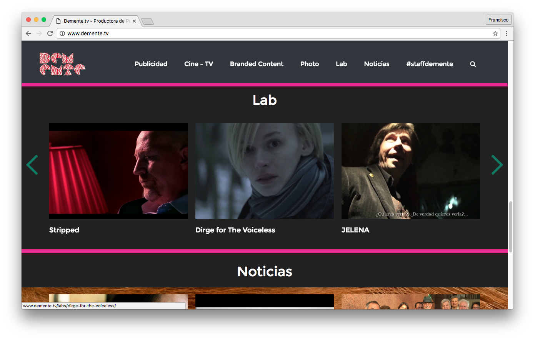Screen dimensions: 535x340
Task: Open #staffdemente page from navigation
Action: 430,64
